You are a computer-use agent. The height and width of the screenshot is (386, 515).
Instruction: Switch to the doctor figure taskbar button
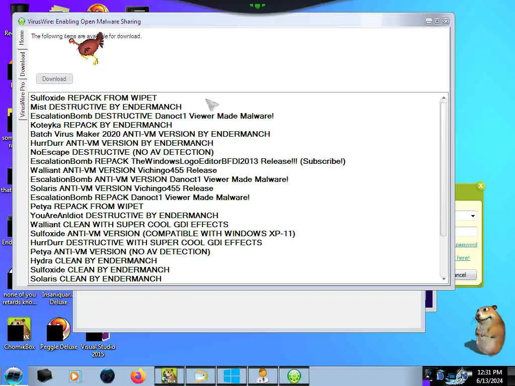click(263, 376)
